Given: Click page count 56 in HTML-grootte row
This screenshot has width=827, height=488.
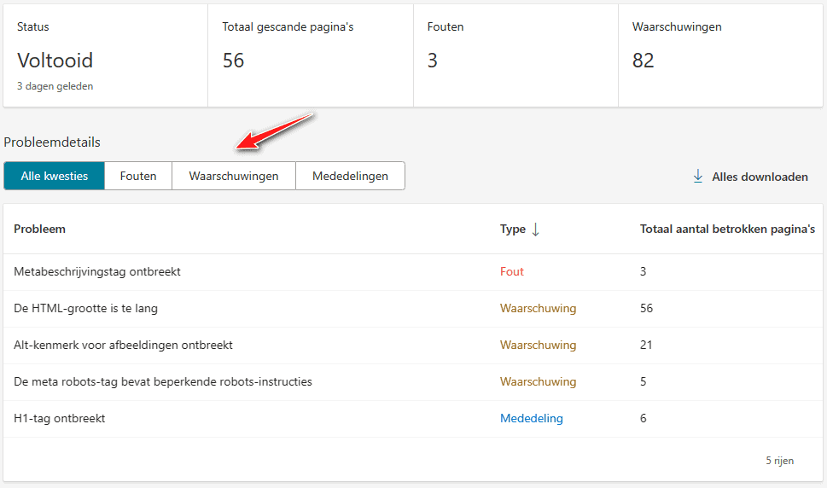Looking at the screenshot, I should [x=646, y=308].
